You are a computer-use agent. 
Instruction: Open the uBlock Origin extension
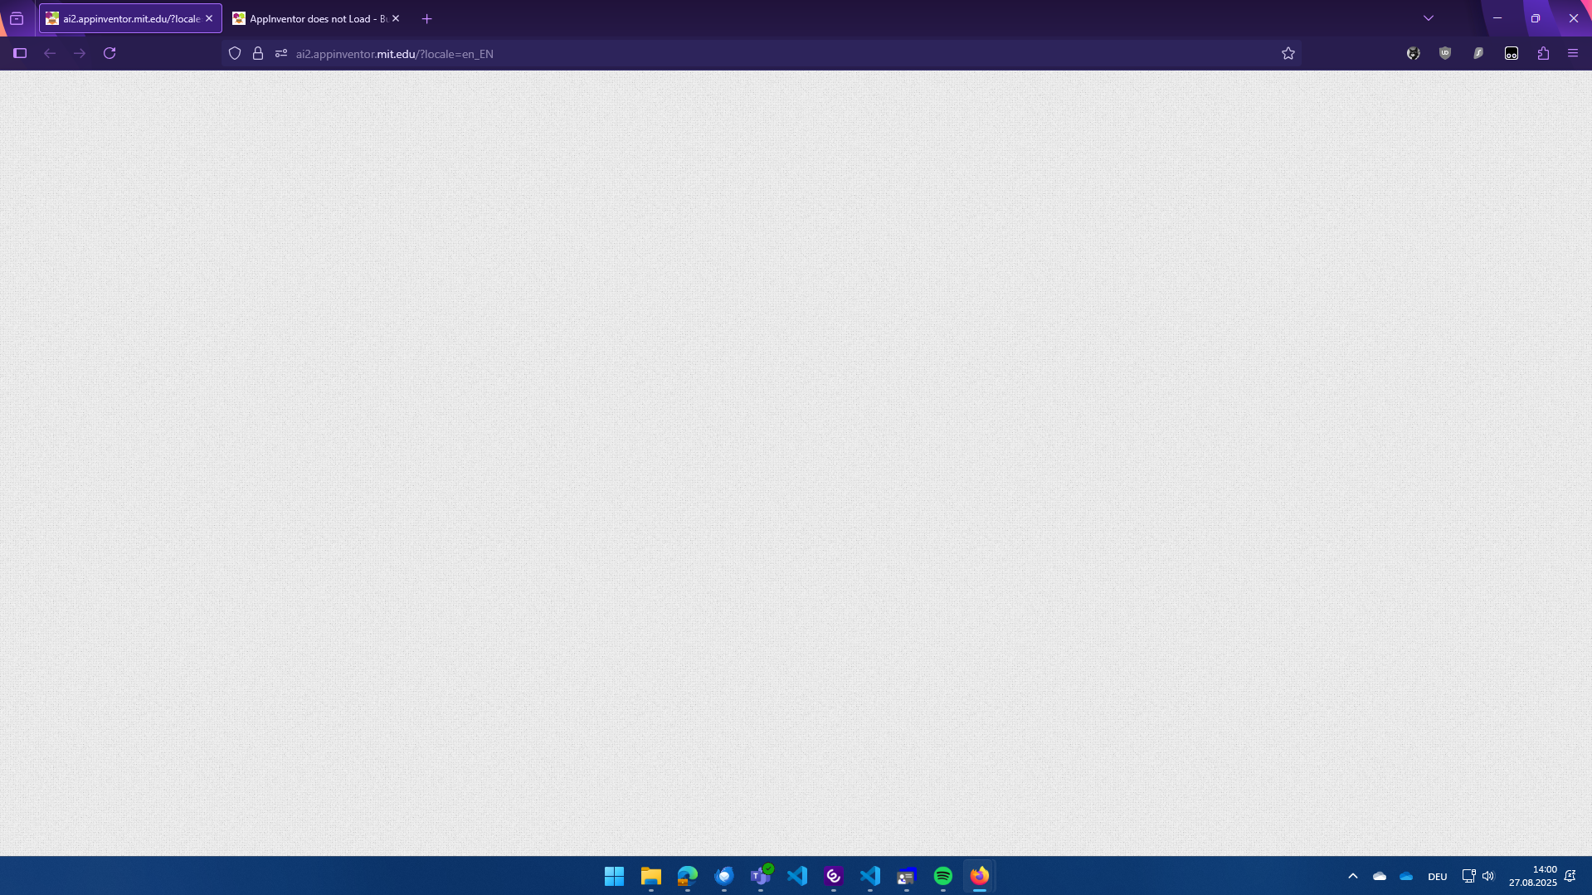(1445, 53)
